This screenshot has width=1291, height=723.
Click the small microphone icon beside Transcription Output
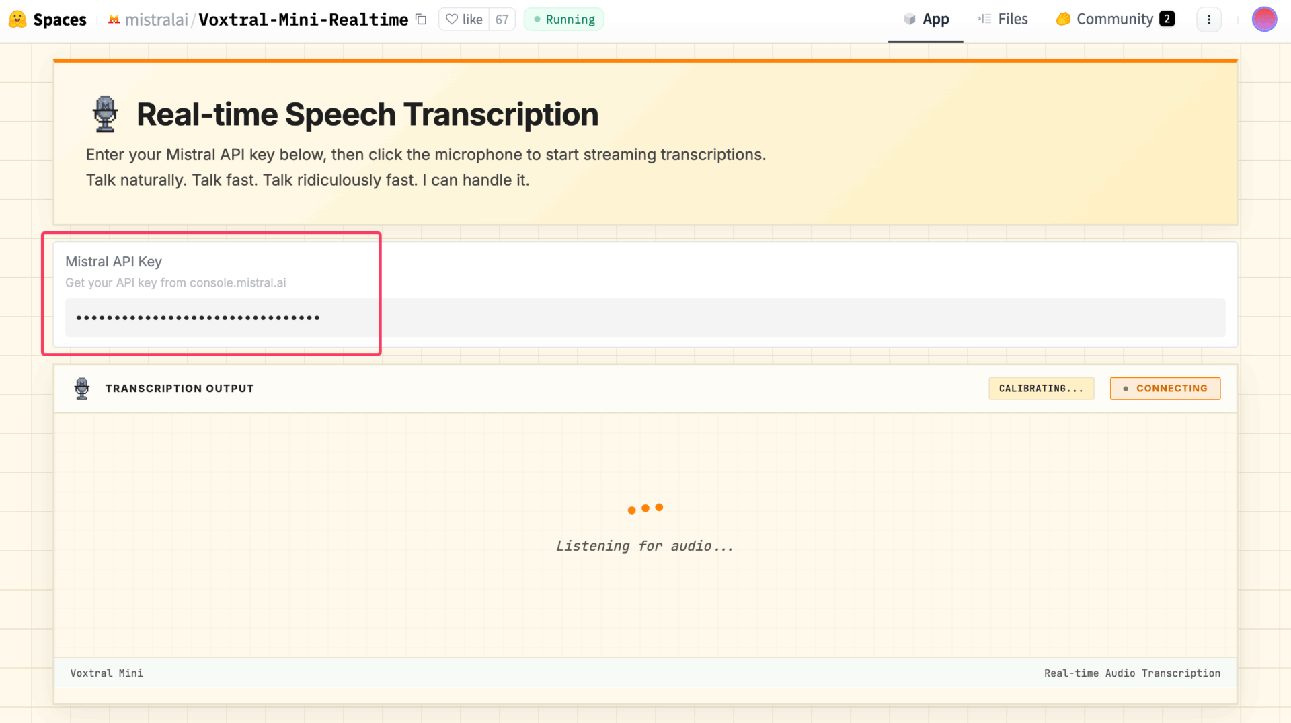pyautogui.click(x=82, y=389)
